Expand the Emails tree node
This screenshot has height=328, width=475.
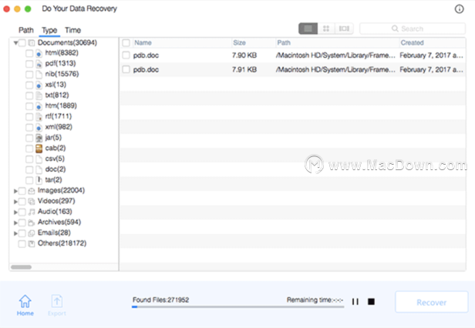(15, 233)
